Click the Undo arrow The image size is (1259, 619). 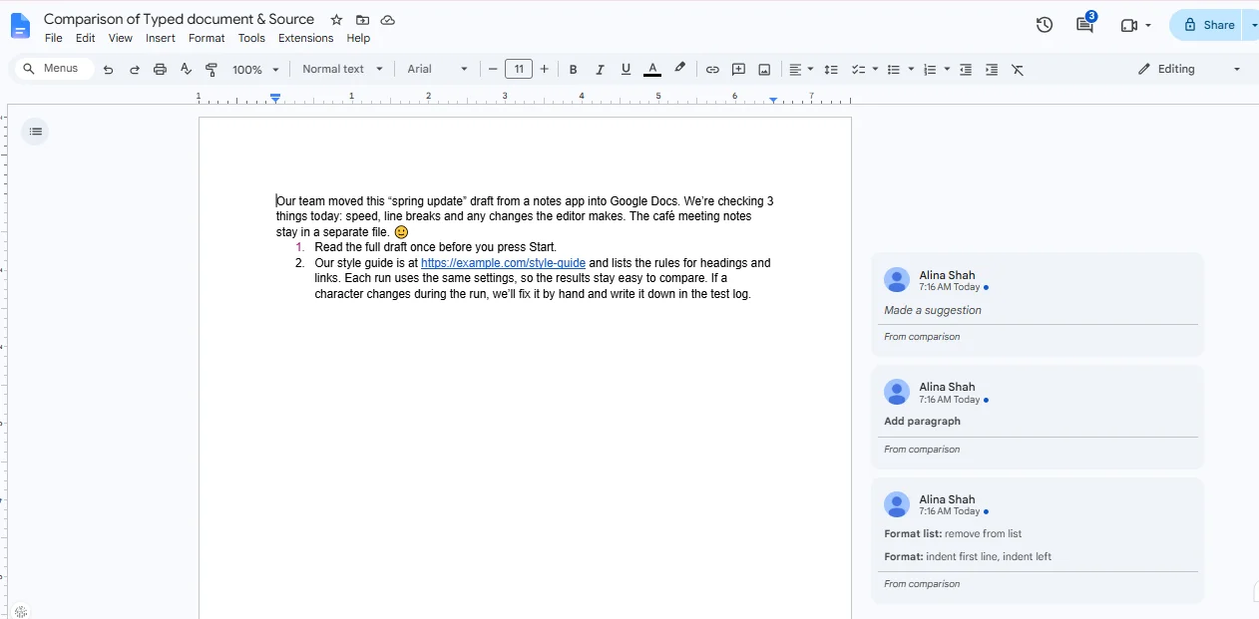point(108,70)
